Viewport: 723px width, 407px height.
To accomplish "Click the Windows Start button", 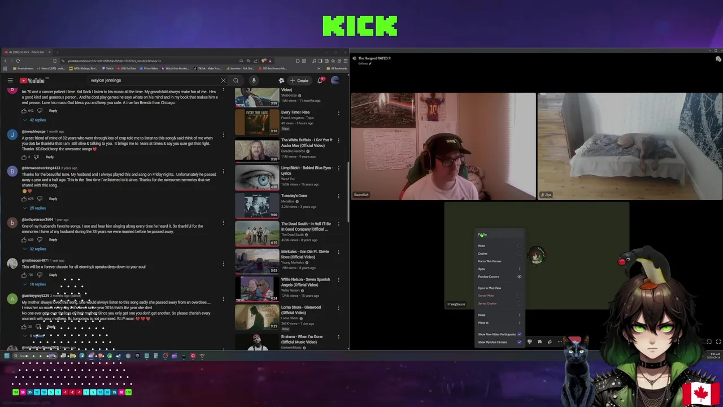I will coord(6,356).
